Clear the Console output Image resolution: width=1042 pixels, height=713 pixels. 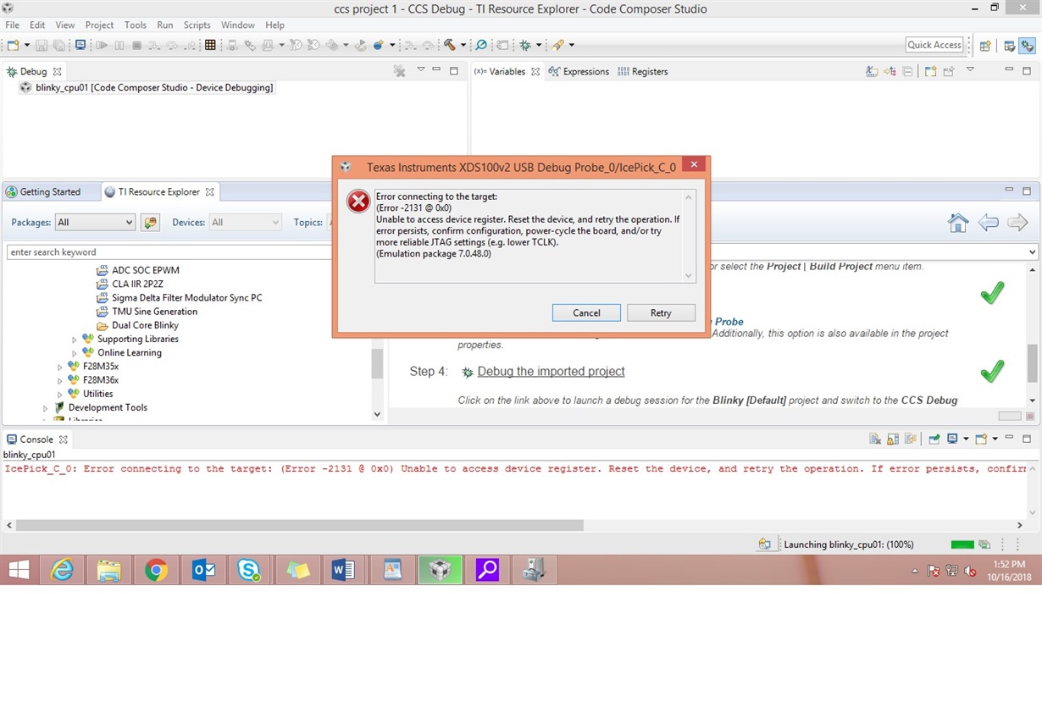coord(874,439)
